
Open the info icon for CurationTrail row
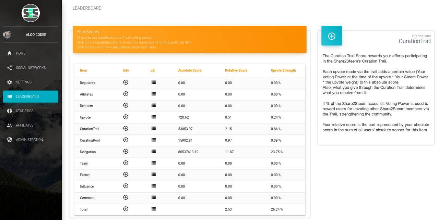click(x=126, y=128)
